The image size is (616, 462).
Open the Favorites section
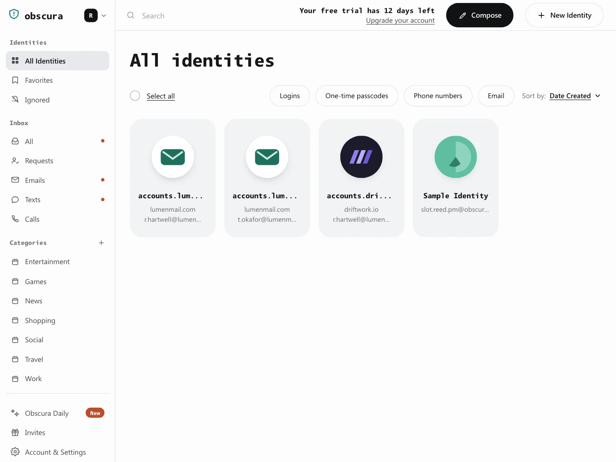[x=57, y=80]
